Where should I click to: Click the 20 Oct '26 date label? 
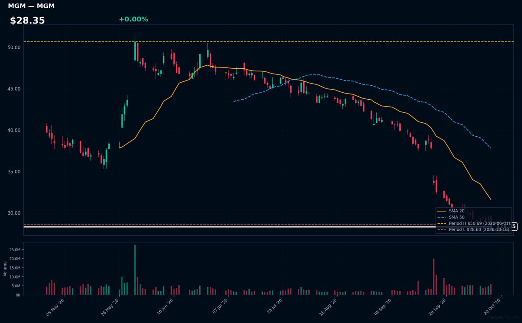pos(492,307)
